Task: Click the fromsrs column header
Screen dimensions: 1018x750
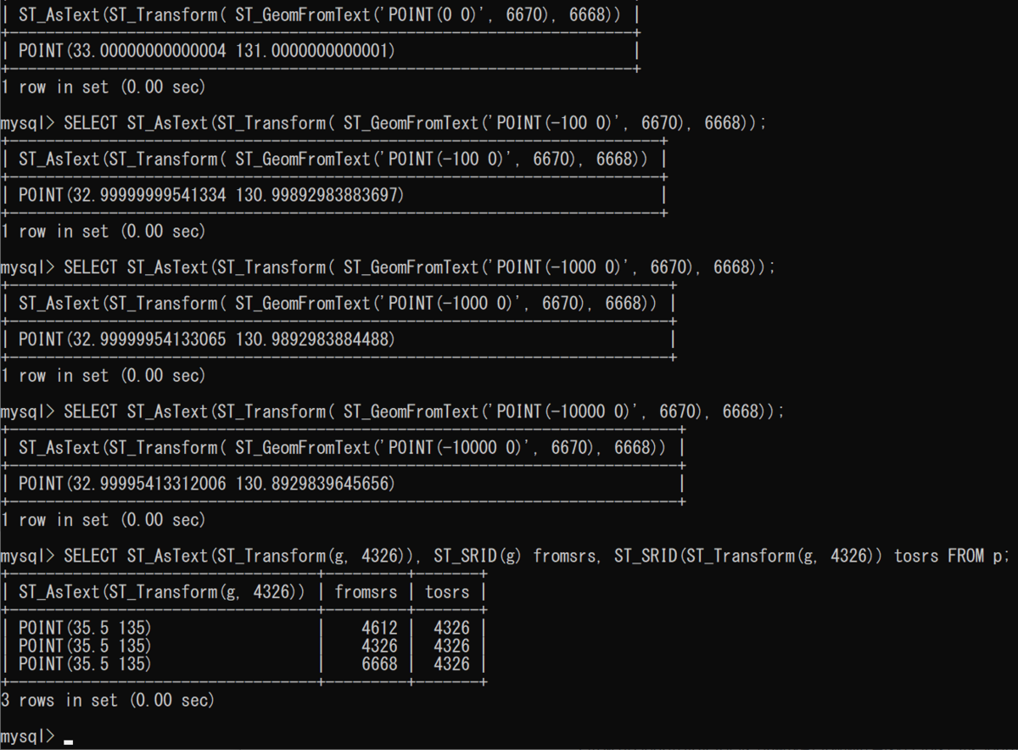Action: click(x=366, y=591)
